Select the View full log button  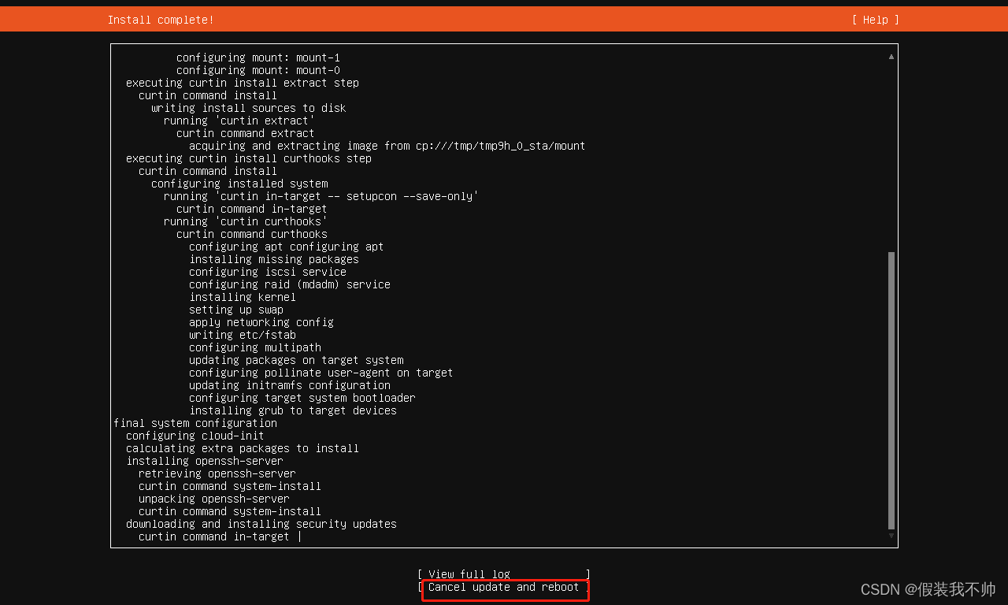pyautogui.click(x=504, y=574)
